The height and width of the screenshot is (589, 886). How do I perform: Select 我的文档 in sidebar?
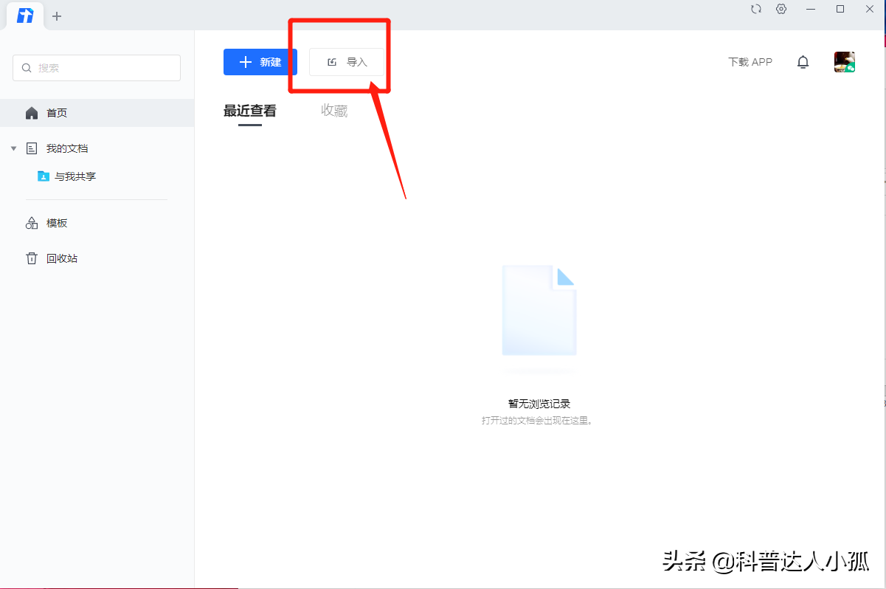click(x=66, y=148)
